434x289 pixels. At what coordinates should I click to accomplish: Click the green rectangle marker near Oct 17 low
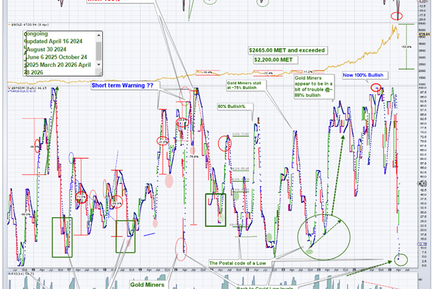tap(64, 235)
